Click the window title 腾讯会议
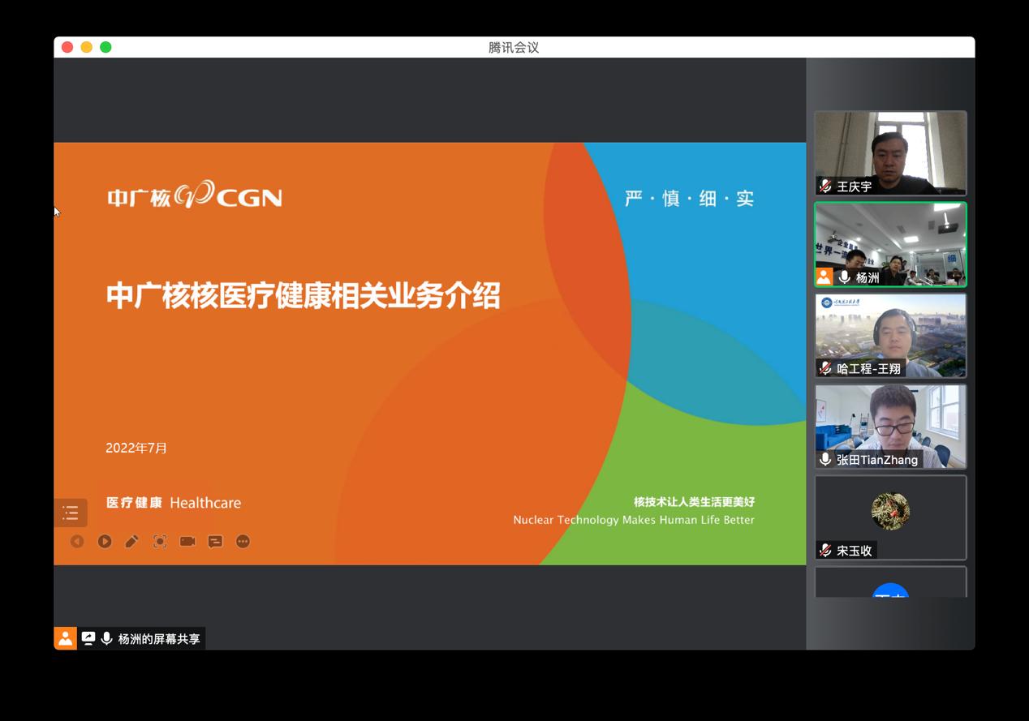 (x=514, y=47)
